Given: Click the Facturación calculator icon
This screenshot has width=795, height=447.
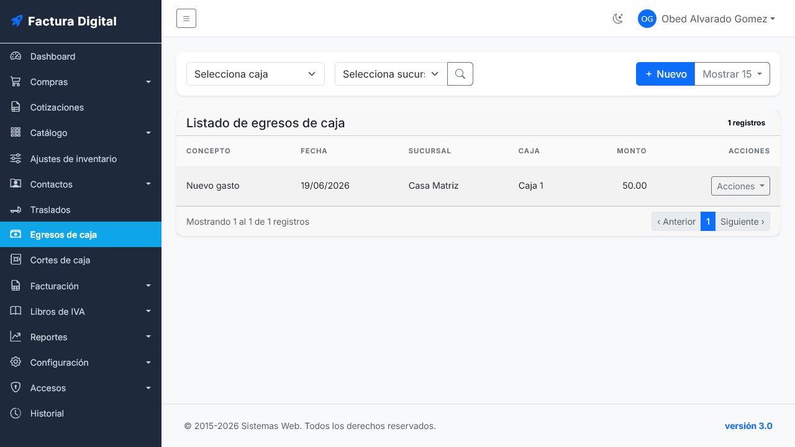Looking at the screenshot, I should click(x=16, y=286).
